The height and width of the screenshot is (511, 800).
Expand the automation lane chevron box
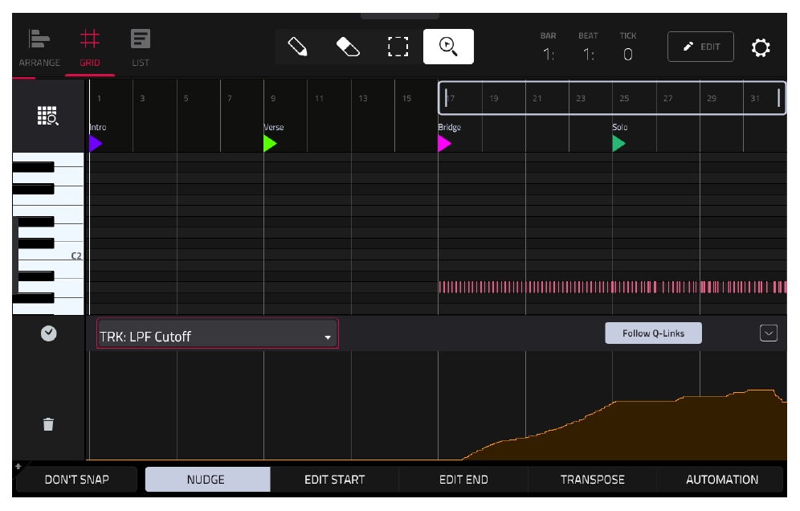pos(769,333)
